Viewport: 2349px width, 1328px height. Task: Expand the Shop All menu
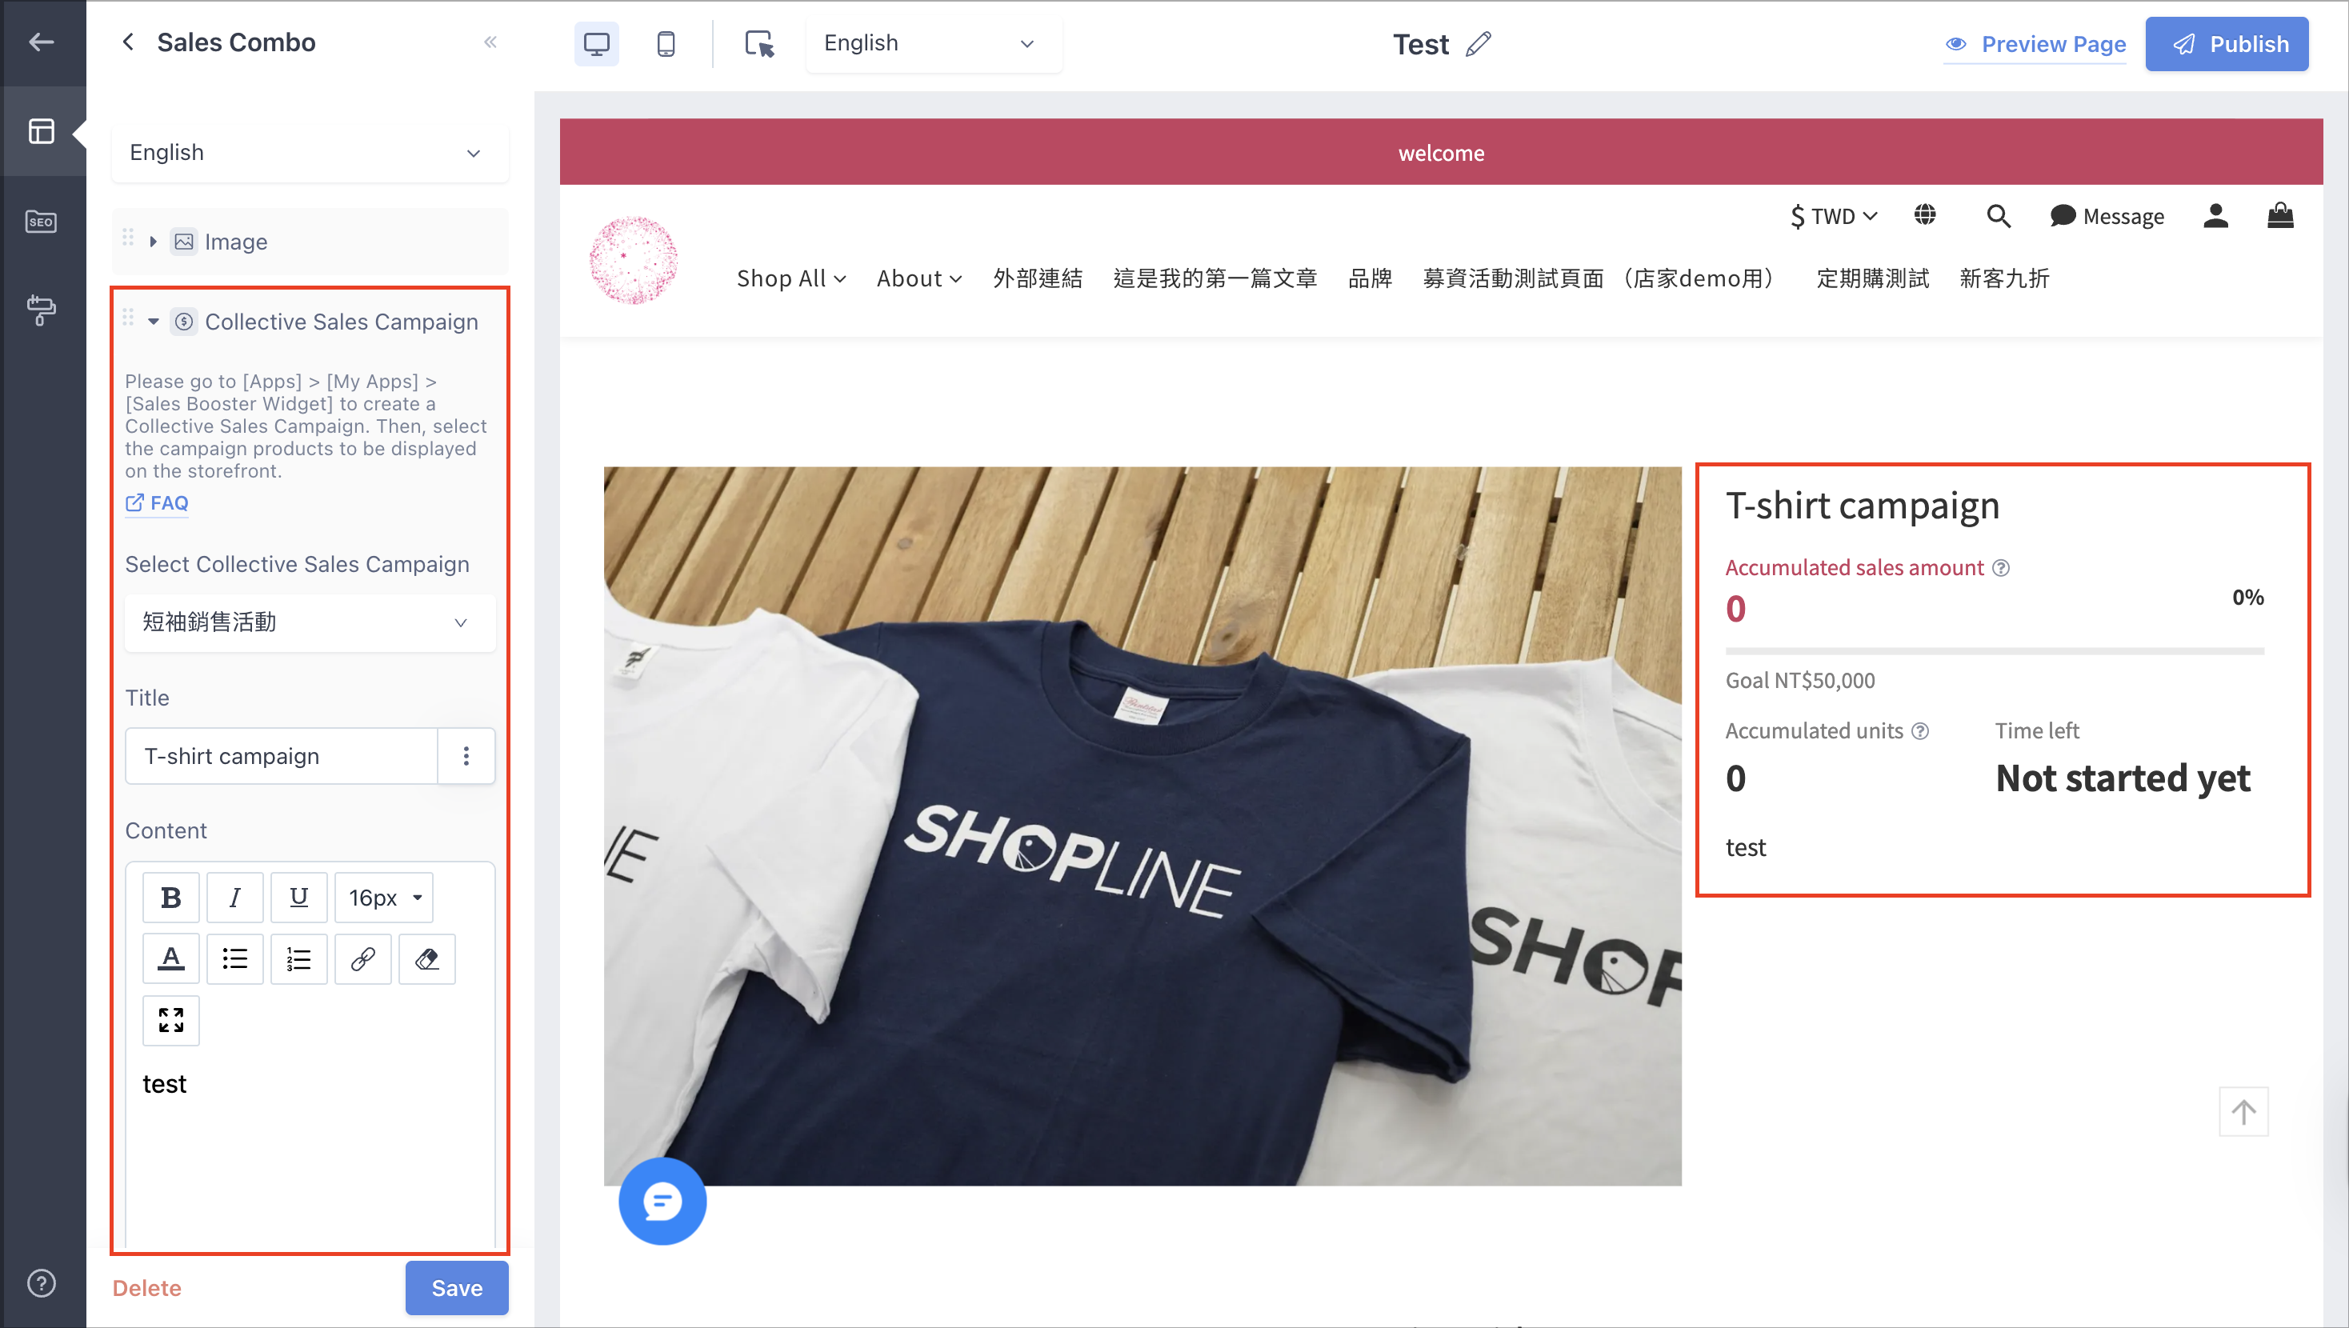[x=791, y=278]
